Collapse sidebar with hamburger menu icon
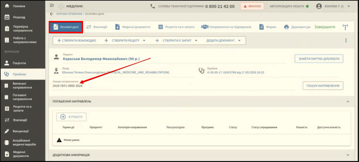Image resolution: width=359 pixels, height=162 pixels. [x=52, y=6]
